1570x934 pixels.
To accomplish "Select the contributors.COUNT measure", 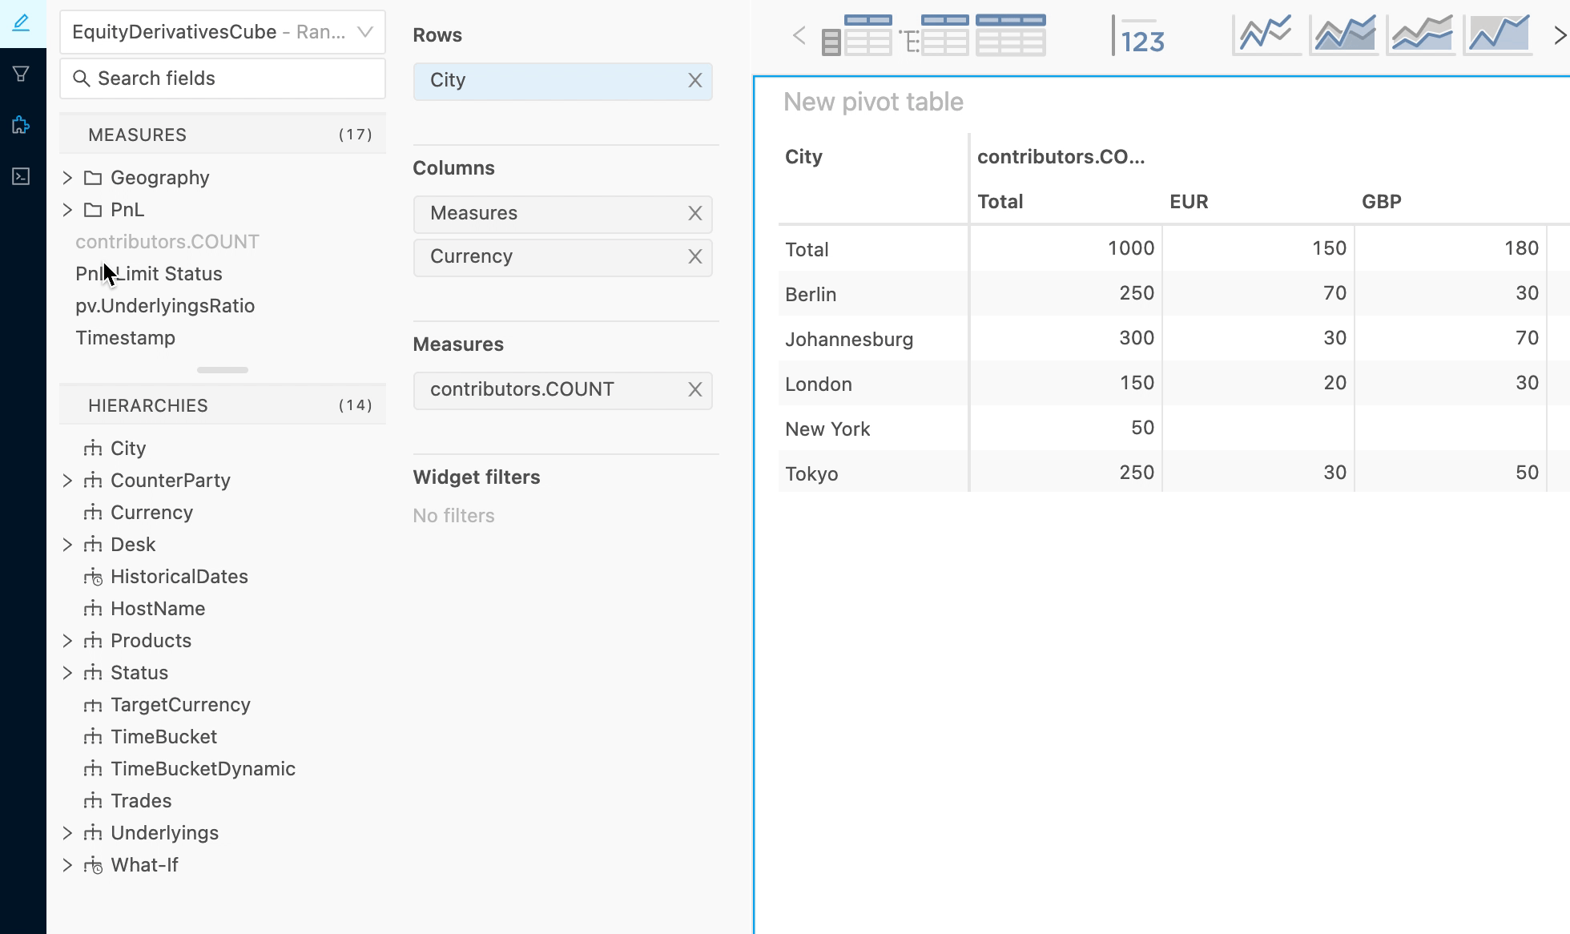I will point(167,241).
